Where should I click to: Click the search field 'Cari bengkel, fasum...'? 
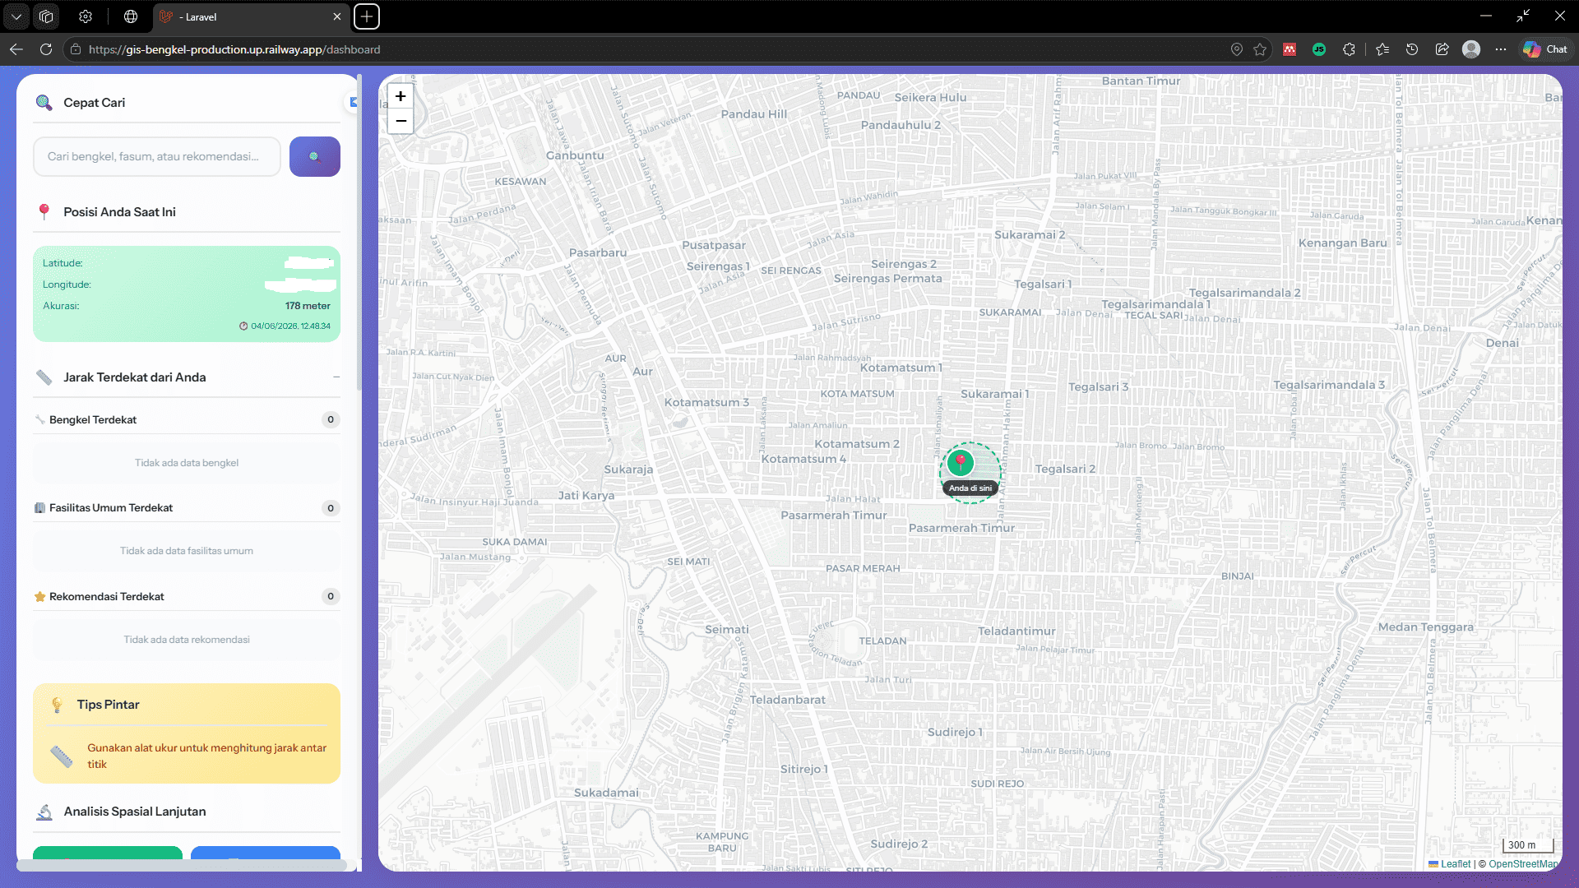[x=157, y=156]
